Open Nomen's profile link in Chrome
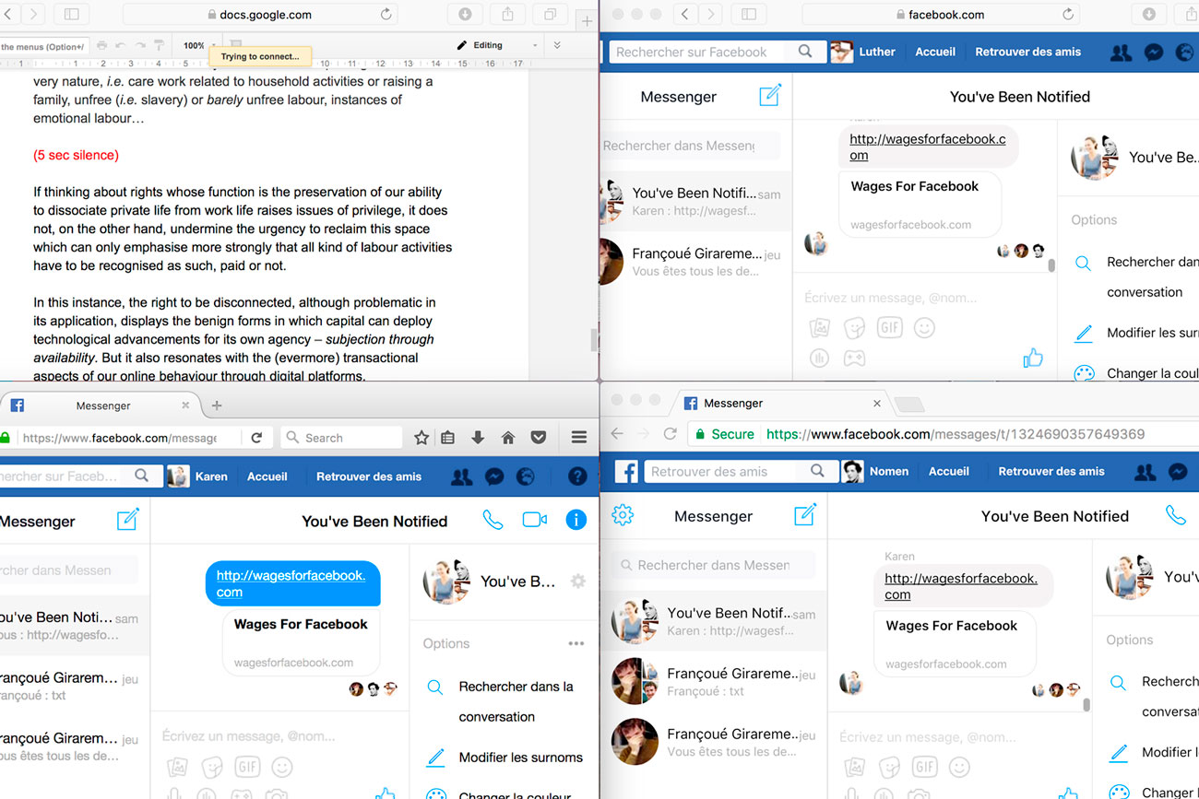 875,472
